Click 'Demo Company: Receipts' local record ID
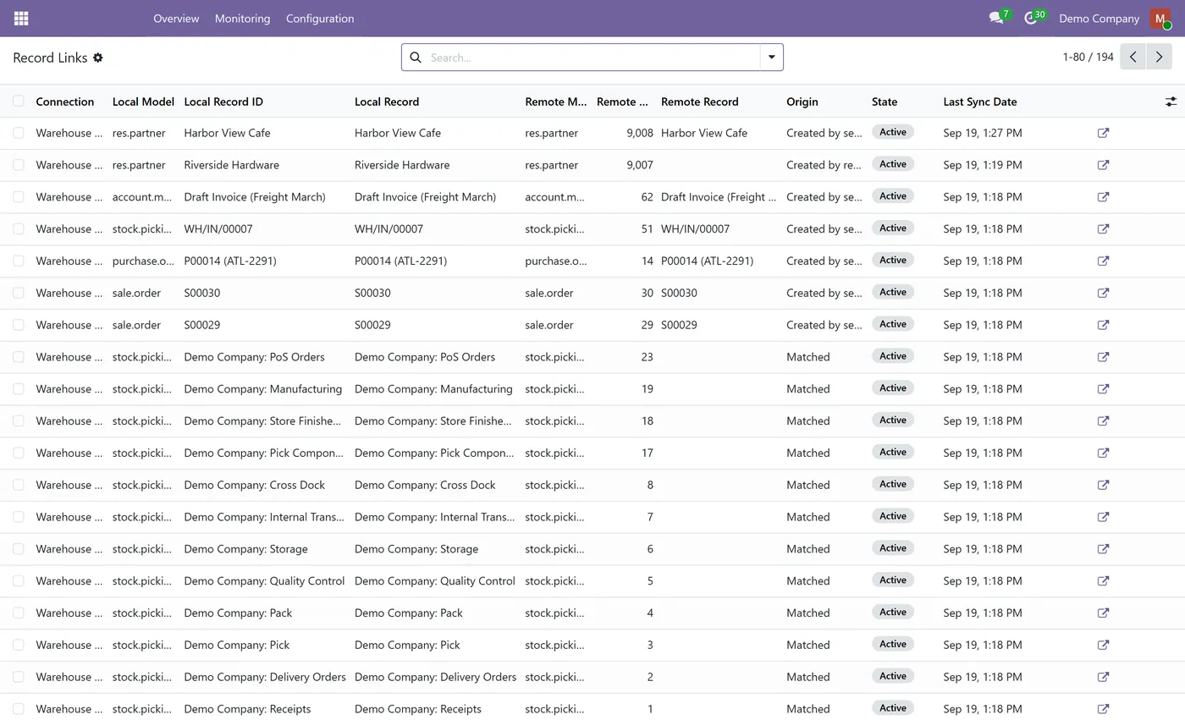The width and height of the screenshot is (1185, 720). [x=247, y=709]
